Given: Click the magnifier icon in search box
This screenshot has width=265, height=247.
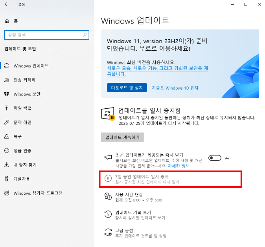Looking at the screenshot, I should coord(85,35).
